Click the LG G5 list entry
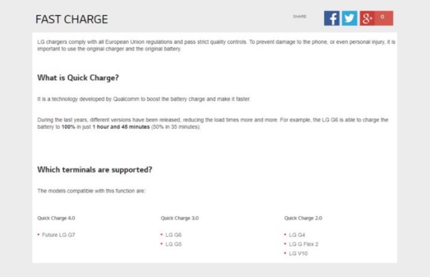This screenshot has height=277, width=430. [x=173, y=244]
